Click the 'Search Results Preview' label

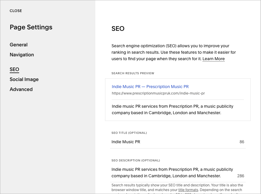133,73
